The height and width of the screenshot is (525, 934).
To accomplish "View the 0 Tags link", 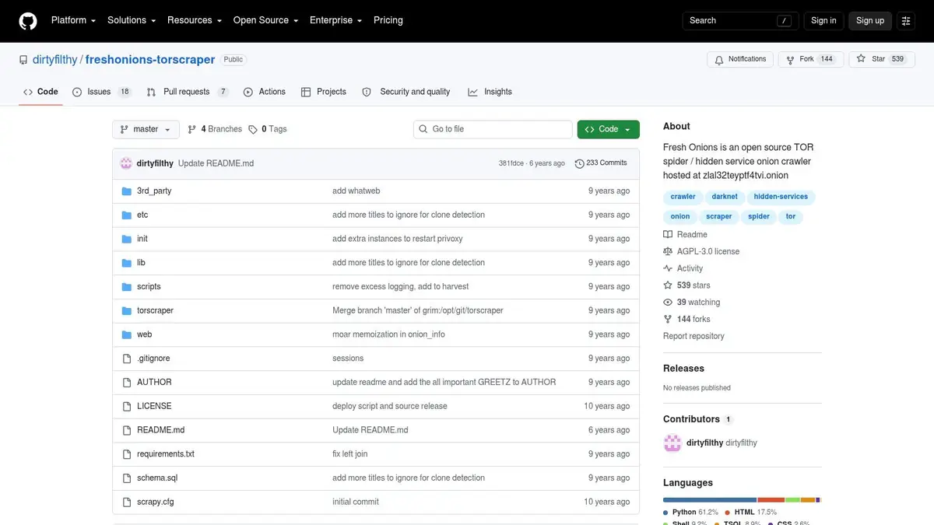I will [x=268, y=129].
